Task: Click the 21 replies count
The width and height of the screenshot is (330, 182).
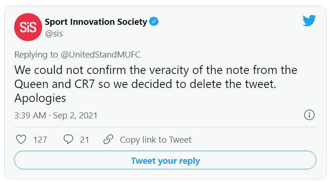Action: 84,140
